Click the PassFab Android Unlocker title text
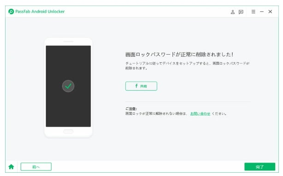283x176 pixels. click(40, 11)
